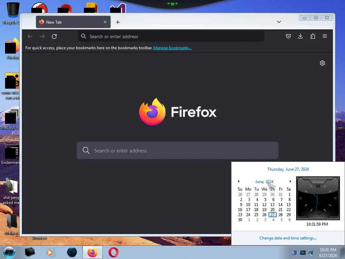Image resolution: width=345 pixels, height=259 pixels.
Task: Launch Windows Media Player from taskbar
Action: (x=50, y=252)
